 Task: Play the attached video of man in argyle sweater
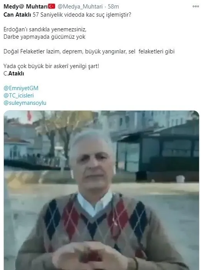[101, 190]
